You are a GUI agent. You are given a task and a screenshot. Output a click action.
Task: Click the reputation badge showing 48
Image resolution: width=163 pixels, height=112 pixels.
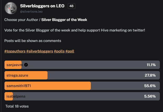coord(71,6)
